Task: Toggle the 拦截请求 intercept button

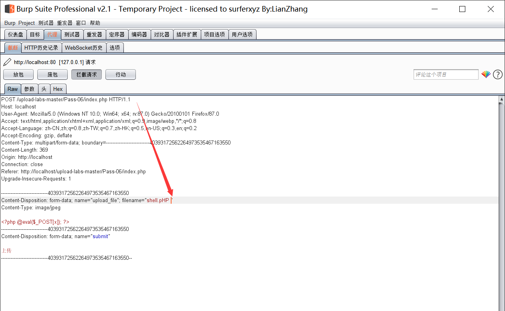Action: 87,74
